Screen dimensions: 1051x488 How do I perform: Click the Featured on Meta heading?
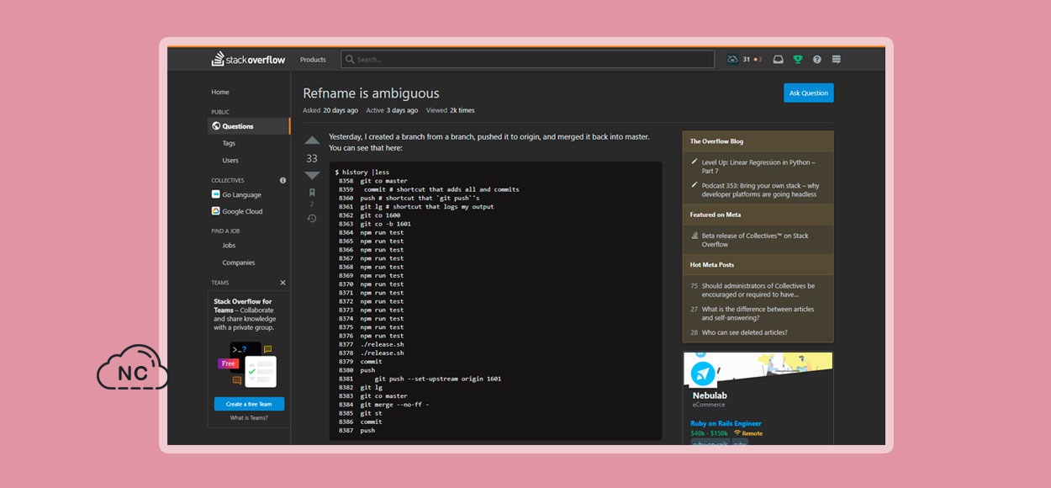[715, 215]
